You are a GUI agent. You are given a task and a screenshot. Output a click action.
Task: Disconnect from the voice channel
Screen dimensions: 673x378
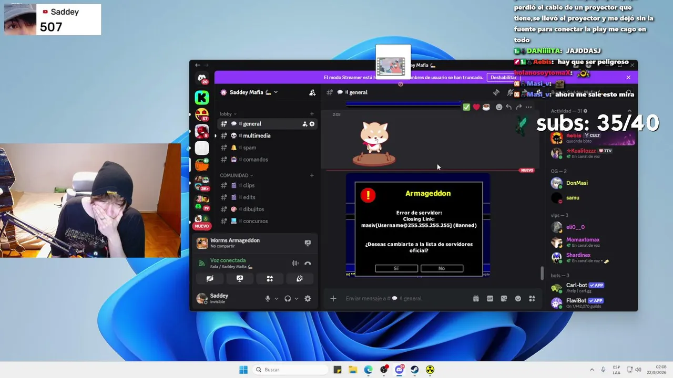(308, 264)
